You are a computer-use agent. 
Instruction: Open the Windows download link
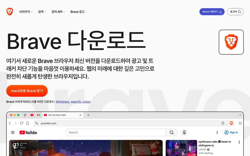click(x=63, y=102)
